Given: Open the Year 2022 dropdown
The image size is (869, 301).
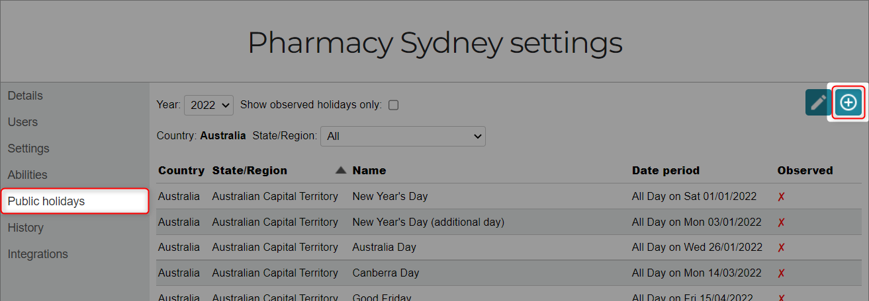Looking at the screenshot, I should pos(208,105).
